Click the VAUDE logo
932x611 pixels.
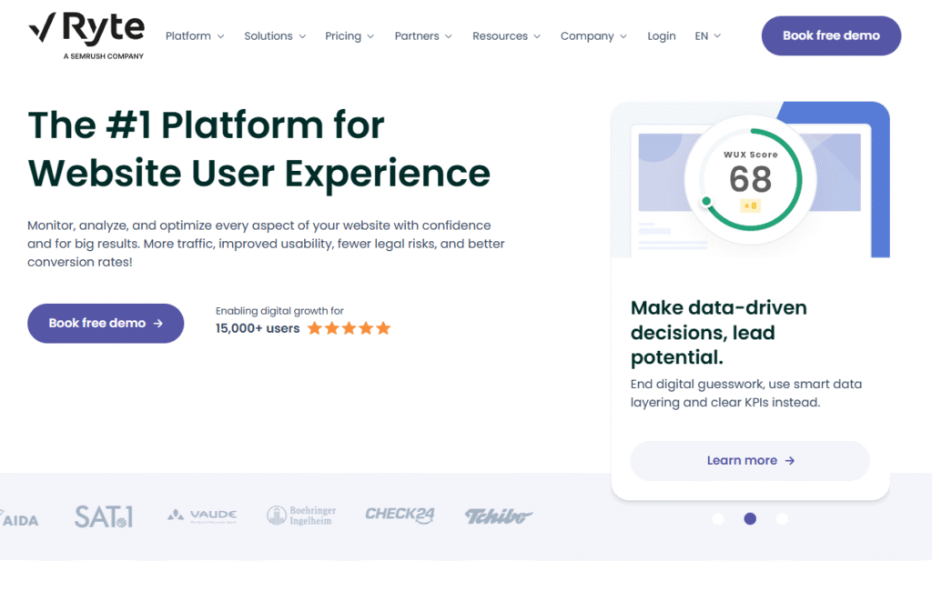coord(202,516)
